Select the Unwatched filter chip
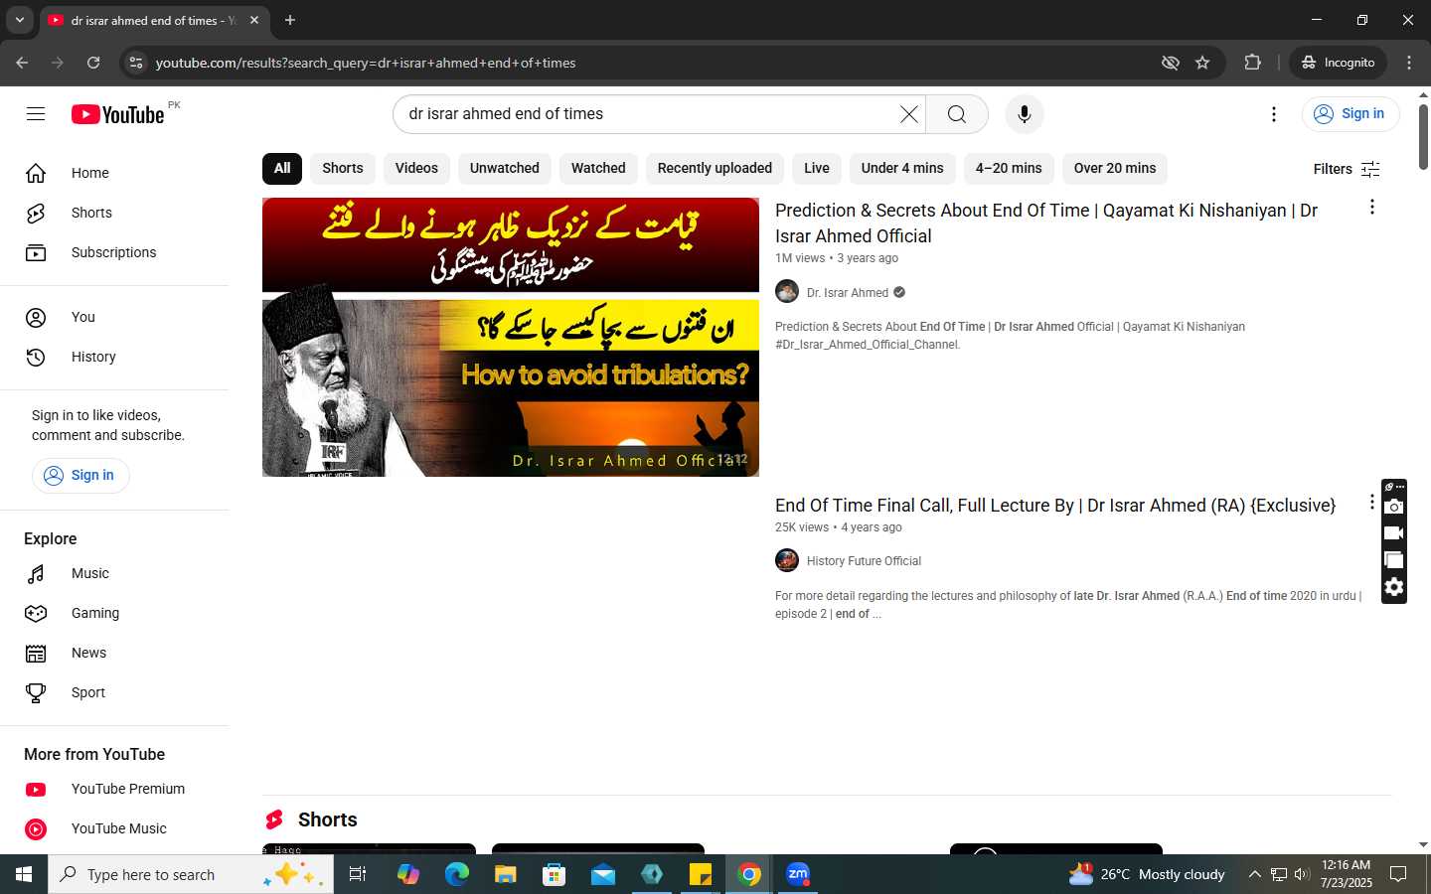This screenshot has height=894, width=1431. 505,168
